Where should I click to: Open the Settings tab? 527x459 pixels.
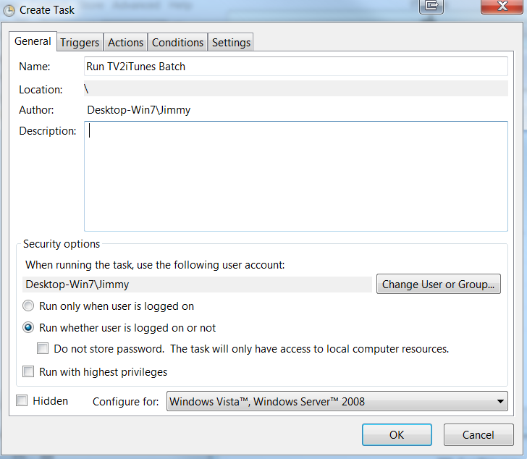point(231,43)
